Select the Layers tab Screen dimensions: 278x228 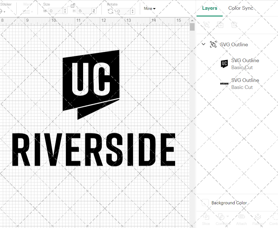click(210, 8)
